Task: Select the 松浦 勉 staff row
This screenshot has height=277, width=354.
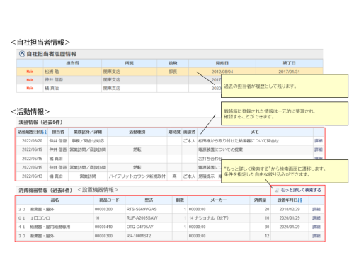Action: point(170,72)
